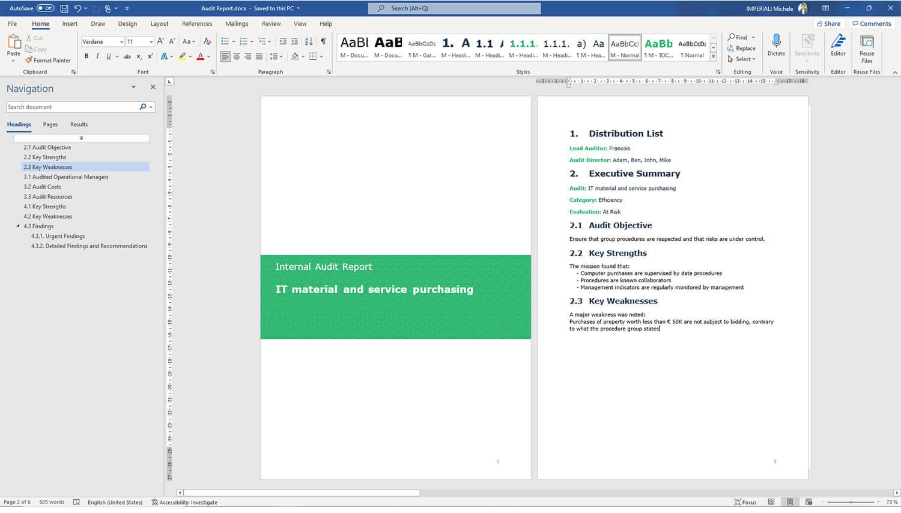Click the Undo arrow icon
Viewport: 901px width, 513px height.
[77, 8]
